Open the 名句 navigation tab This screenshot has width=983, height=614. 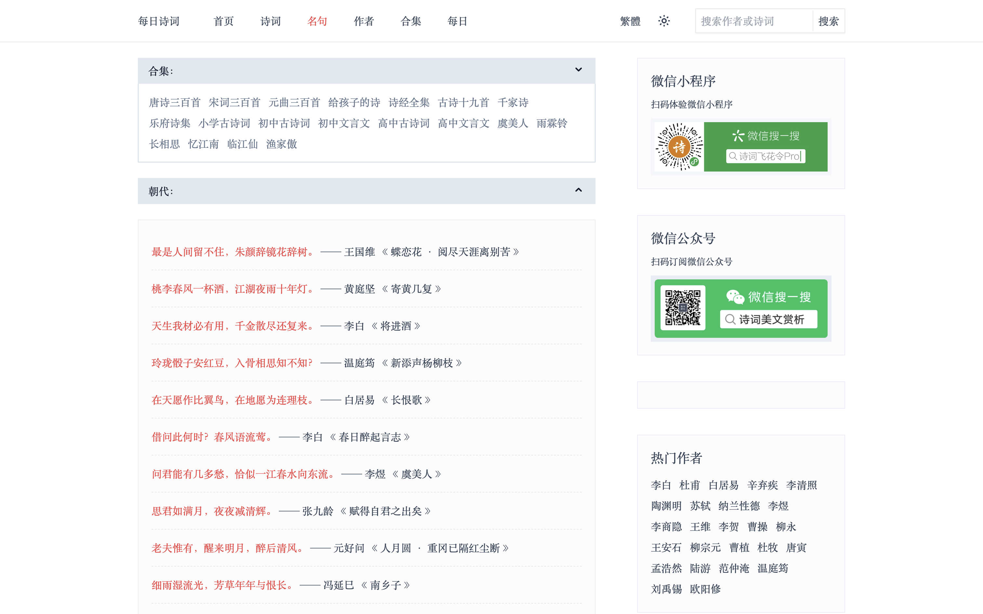(317, 21)
